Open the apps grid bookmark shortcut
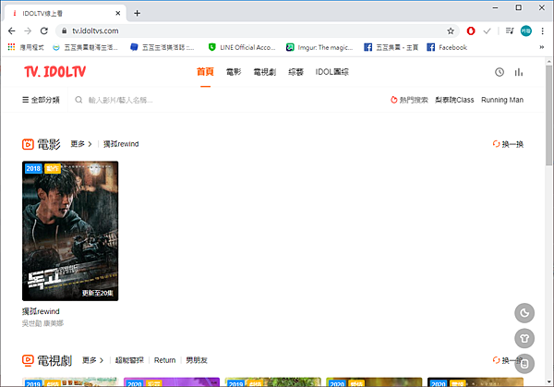554x387 pixels. pyautogui.click(x=11, y=47)
